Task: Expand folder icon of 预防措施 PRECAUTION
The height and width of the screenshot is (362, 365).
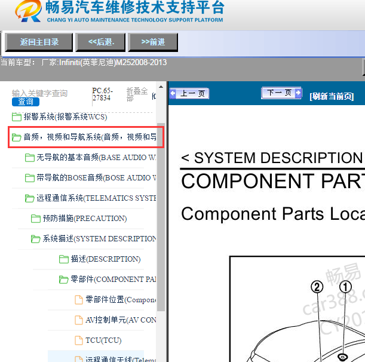Action: coord(36,219)
